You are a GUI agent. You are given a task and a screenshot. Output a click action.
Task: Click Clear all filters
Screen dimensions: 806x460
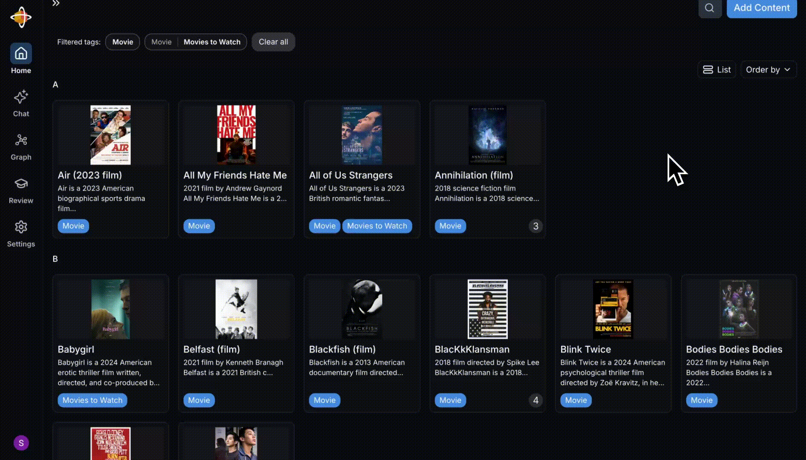coord(273,42)
